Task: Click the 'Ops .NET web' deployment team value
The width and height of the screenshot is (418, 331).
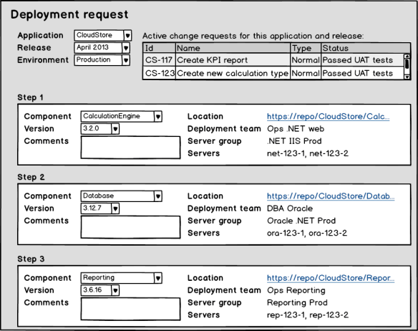Action: [x=296, y=129]
